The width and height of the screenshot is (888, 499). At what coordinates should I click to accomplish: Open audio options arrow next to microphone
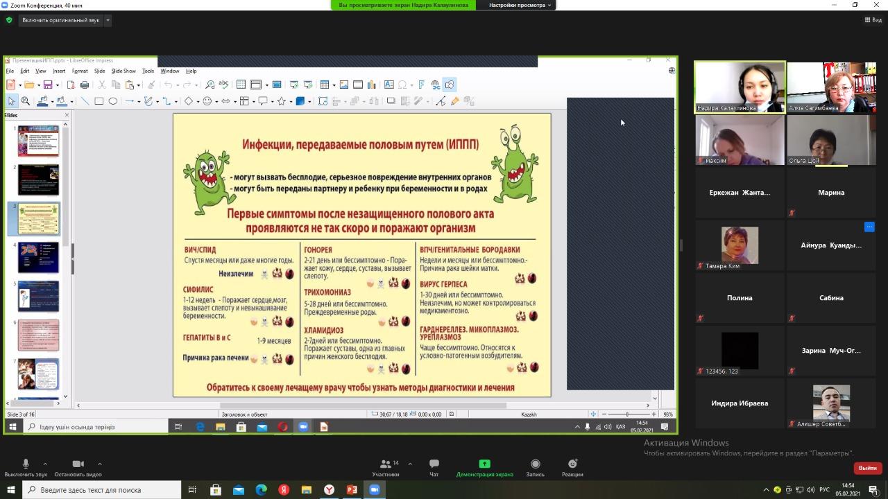(x=45, y=464)
